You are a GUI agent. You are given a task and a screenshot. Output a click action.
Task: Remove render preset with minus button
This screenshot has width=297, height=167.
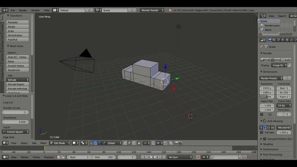tap(289, 78)
